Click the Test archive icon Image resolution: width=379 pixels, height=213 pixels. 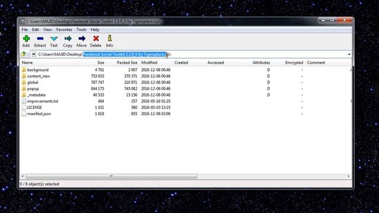click(54, 38)
